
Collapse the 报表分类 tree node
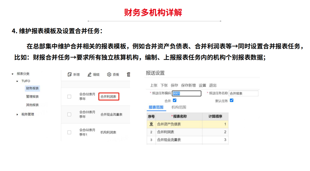pyautogui.click(x=13, y=74)
